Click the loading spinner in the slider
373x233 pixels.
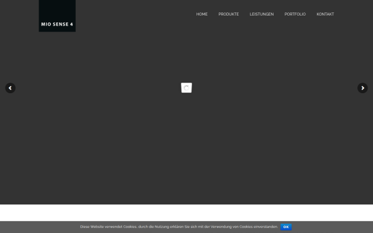[186, 88]
